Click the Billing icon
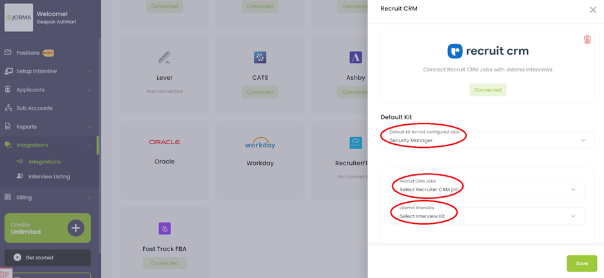Viewport: 604px width, 278px height. pos(8,197)
